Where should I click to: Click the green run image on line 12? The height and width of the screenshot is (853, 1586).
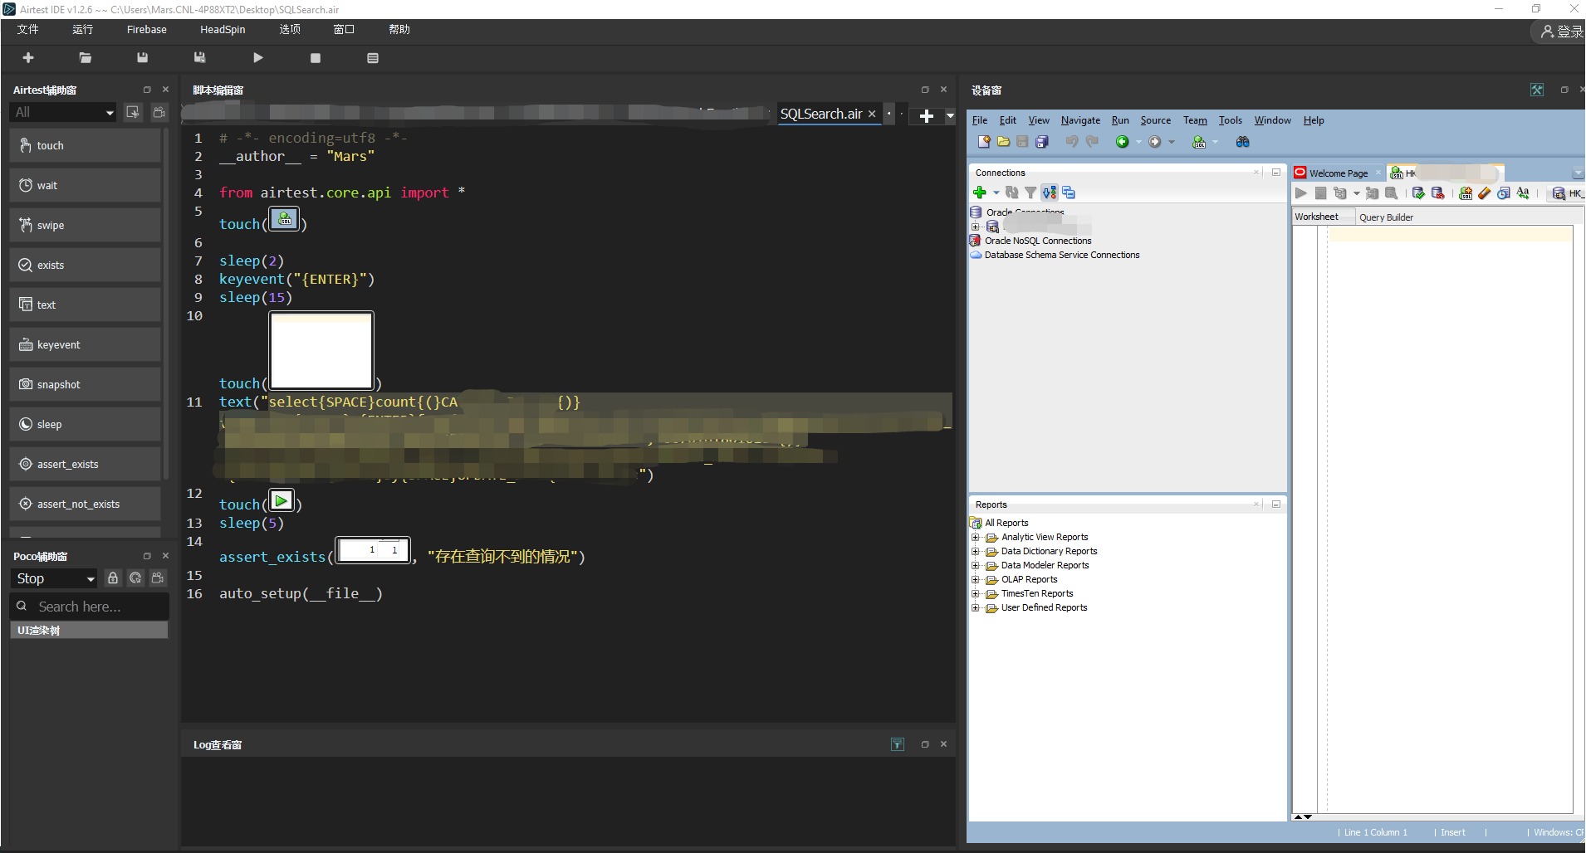(281, 500)
